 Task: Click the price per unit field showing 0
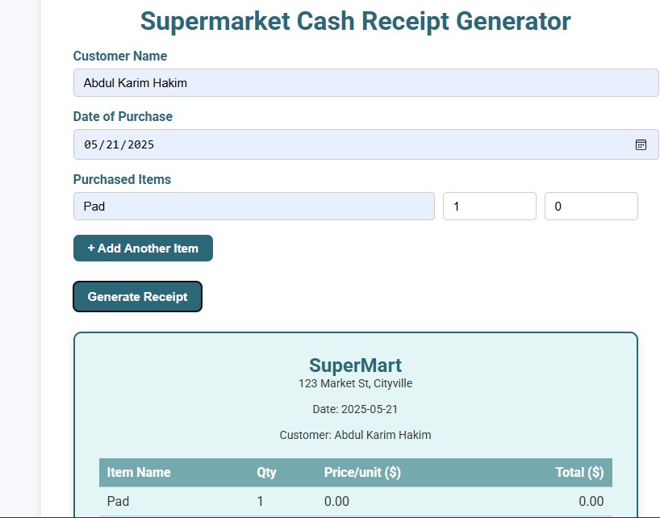[x=591, y=206]
